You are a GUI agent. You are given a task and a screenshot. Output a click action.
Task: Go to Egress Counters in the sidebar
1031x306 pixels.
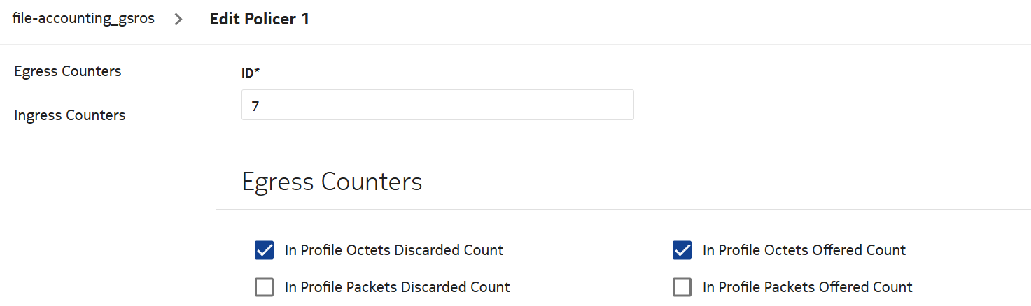pos(68,71)
